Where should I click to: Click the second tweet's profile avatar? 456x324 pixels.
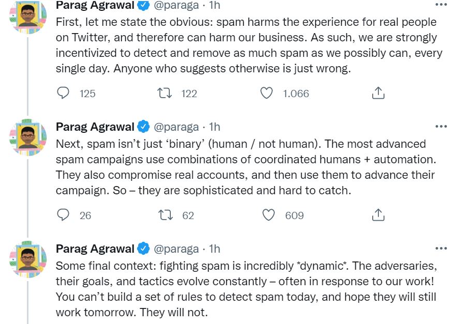pos(28,137)
